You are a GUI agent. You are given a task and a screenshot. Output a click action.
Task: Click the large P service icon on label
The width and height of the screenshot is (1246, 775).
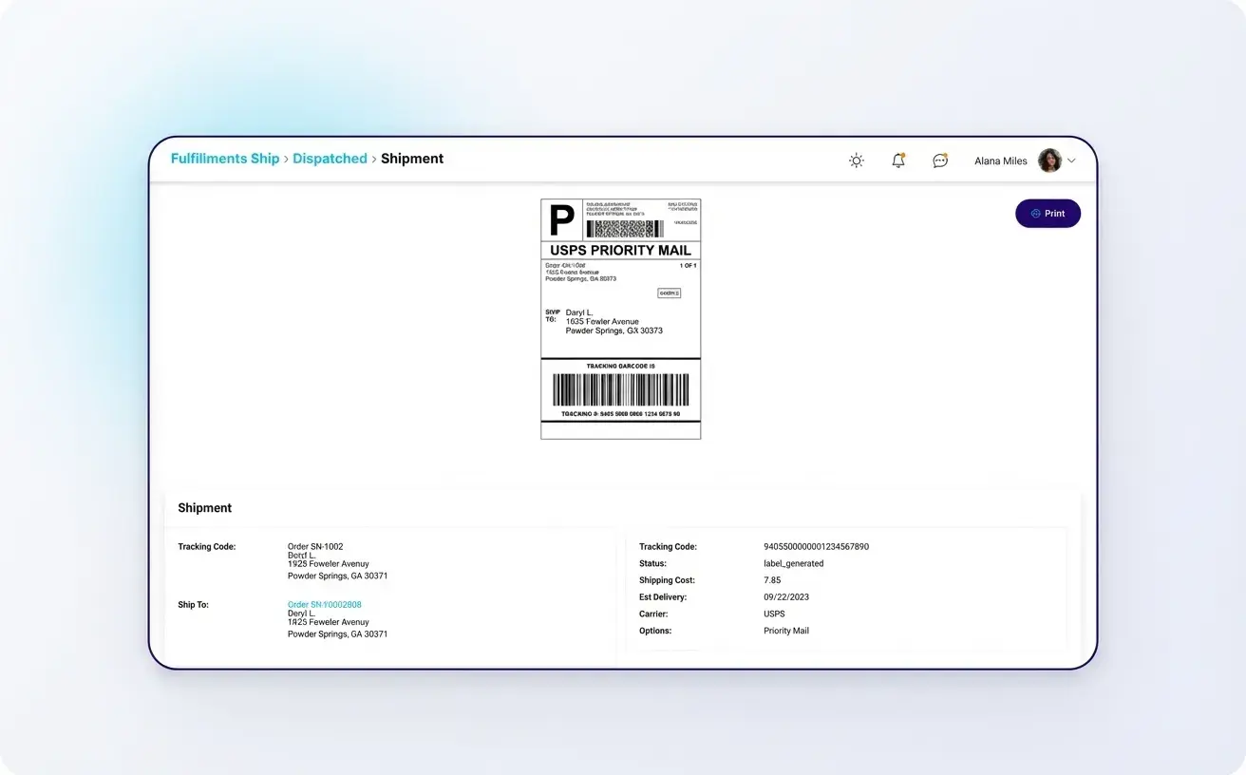tap(561, 220)
